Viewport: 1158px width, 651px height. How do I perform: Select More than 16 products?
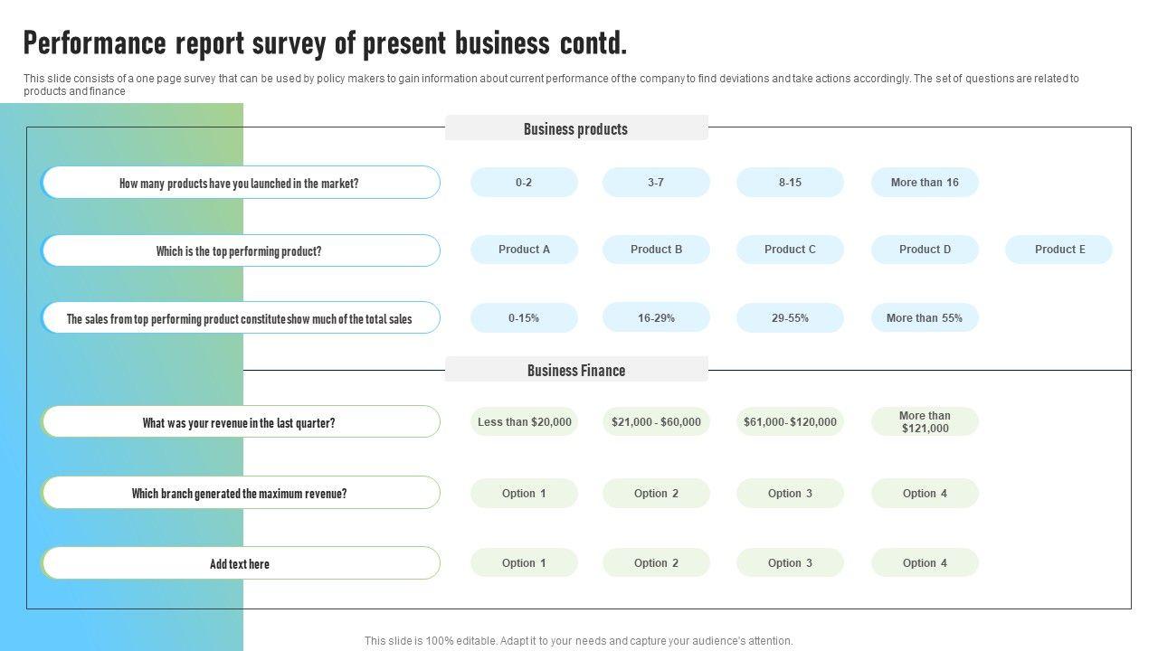(x=925, y=183)
